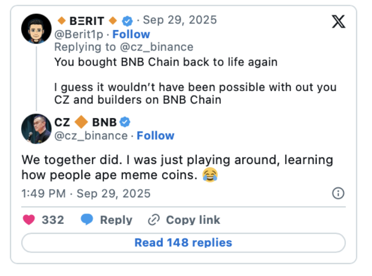Click the copy link chain icon
The width and height of the screenshot is (372, 276).
(153, 220)
